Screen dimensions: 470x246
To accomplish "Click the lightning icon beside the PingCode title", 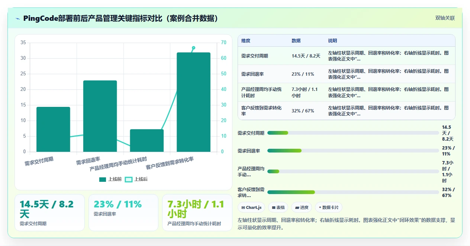I will pyautogui.click(x=18, y=19).
